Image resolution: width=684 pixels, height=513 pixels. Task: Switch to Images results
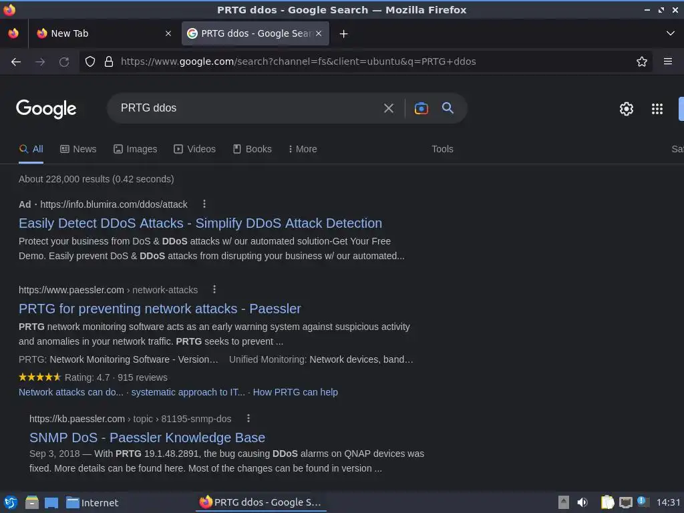pos(135,149)
